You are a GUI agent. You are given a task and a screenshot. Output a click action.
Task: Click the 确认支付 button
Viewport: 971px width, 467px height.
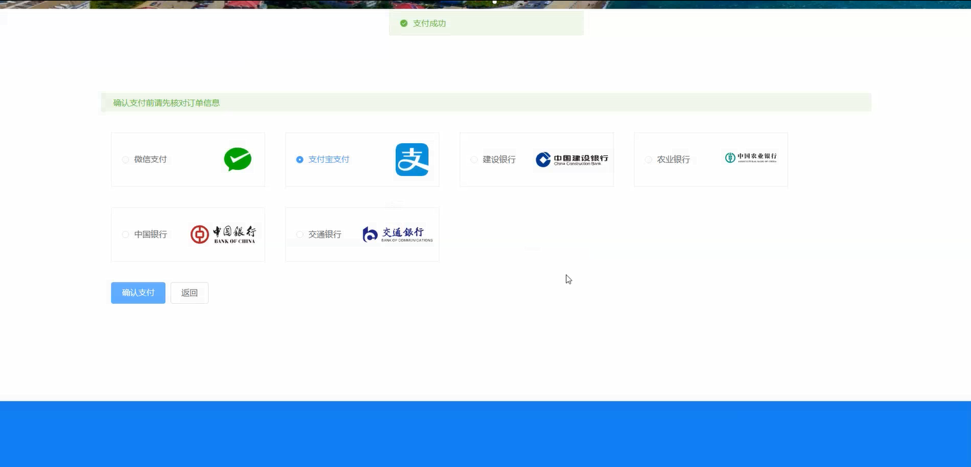tap(138, 293)
